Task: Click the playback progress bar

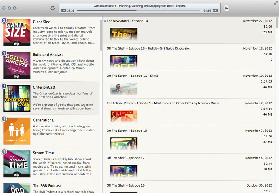Action: (138, 11)
